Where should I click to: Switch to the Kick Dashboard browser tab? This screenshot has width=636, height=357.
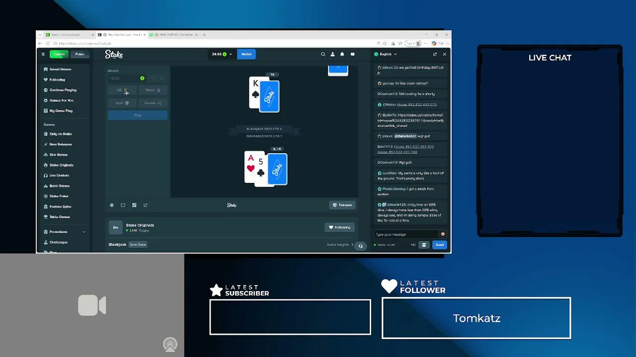(x=69, y=35)
